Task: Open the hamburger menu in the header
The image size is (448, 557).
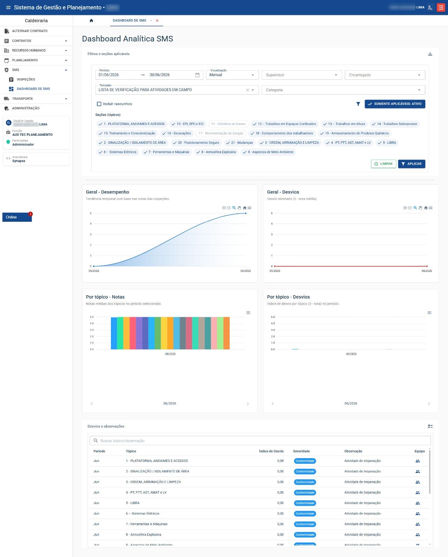Action: pyautogui.click(x=8, y=7)
